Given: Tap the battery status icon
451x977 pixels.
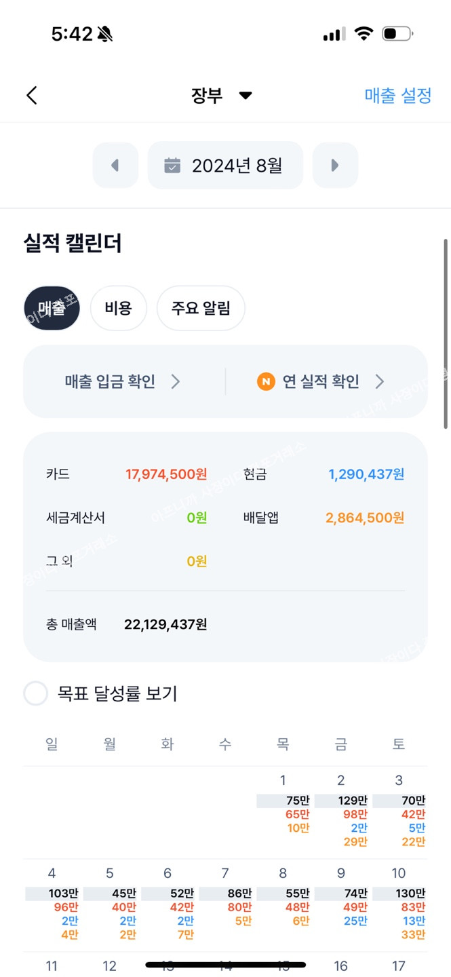Looking at the screenshot, I should coord(397,34).
